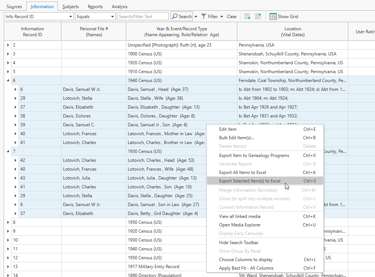Open the Filter dropdown arrow

222,17
